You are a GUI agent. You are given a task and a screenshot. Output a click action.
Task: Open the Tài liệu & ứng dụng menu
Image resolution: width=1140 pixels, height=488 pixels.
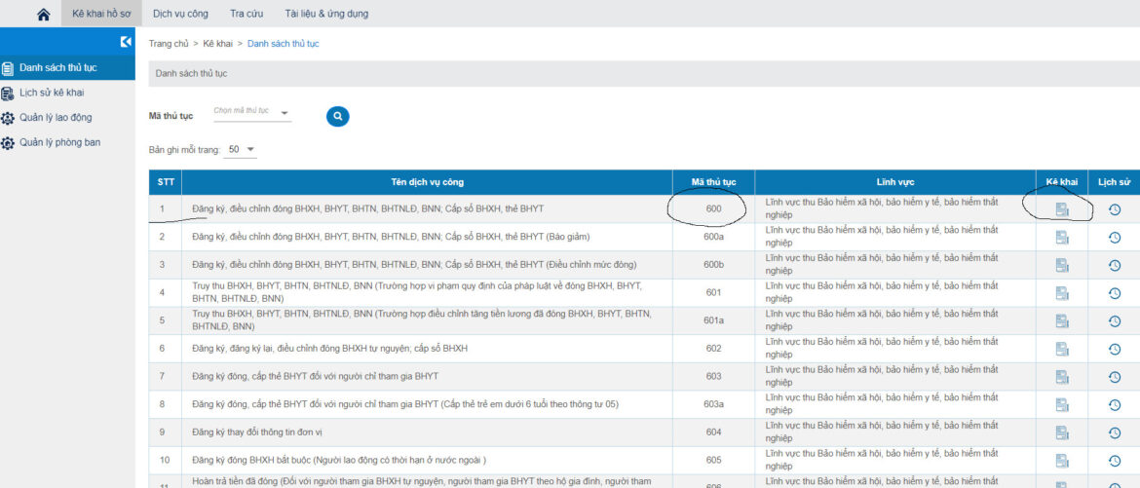[326, 15]
